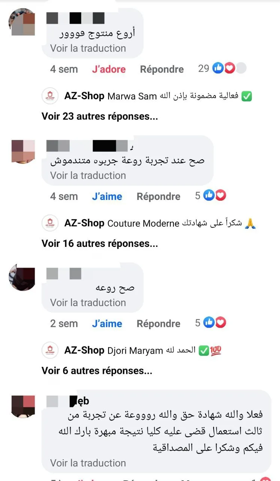The width and height of the screenshot is (280, 481).
Task: Open reaction emojis on second comment
Action: click(x=215, y=196)
